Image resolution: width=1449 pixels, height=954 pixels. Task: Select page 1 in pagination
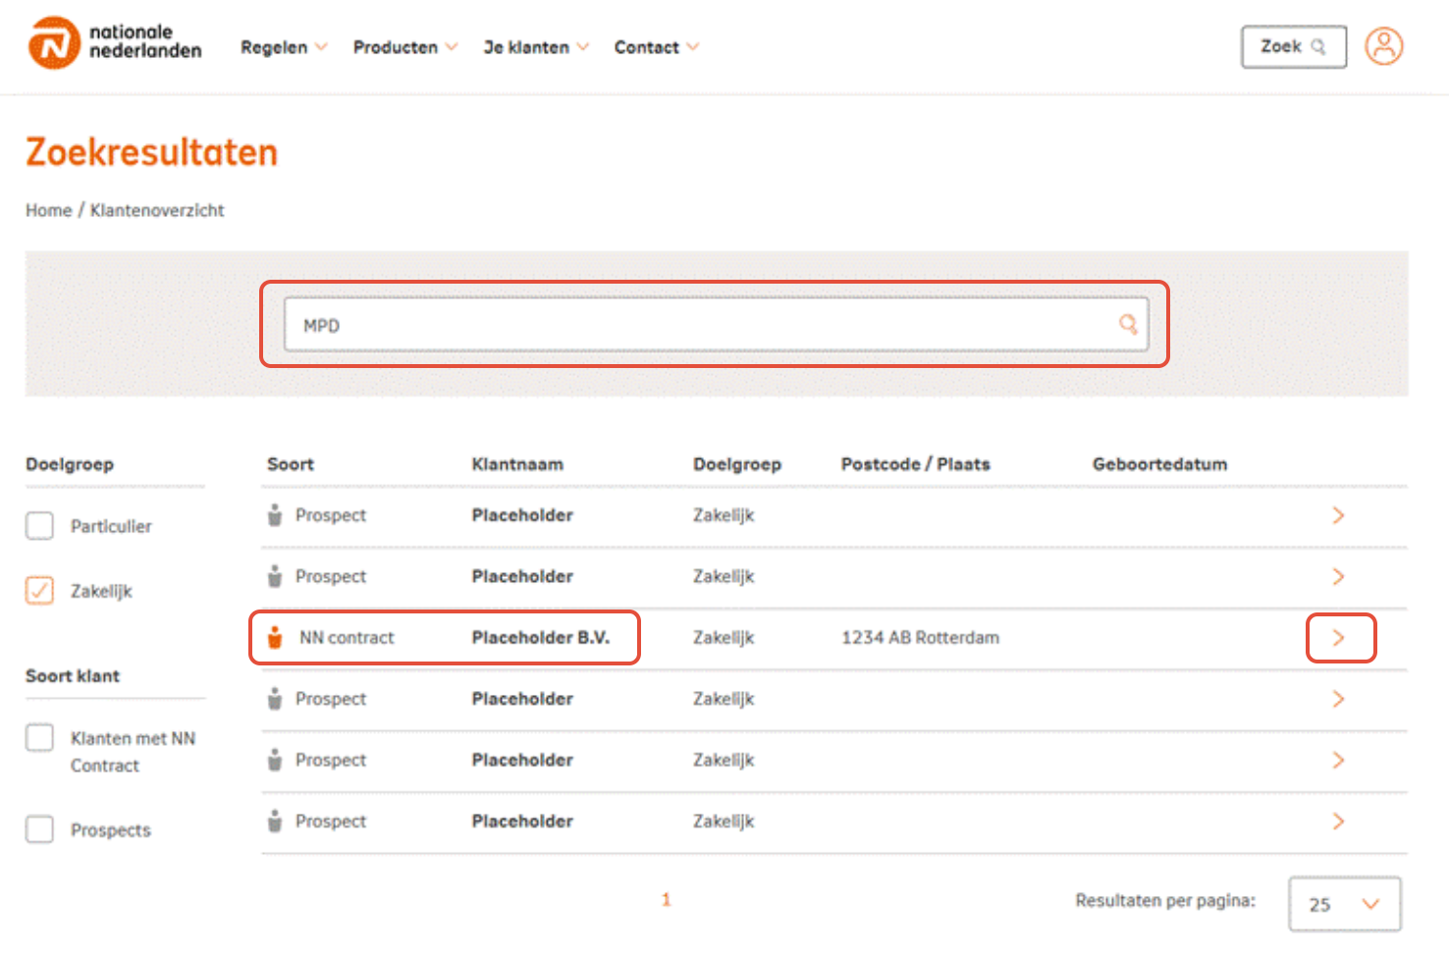(666, 899)
